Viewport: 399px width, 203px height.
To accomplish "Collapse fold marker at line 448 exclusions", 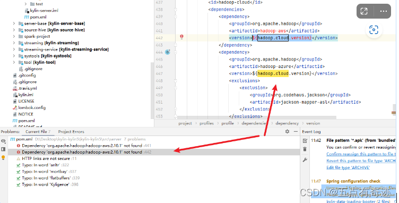I will click(x=175, y=81).
